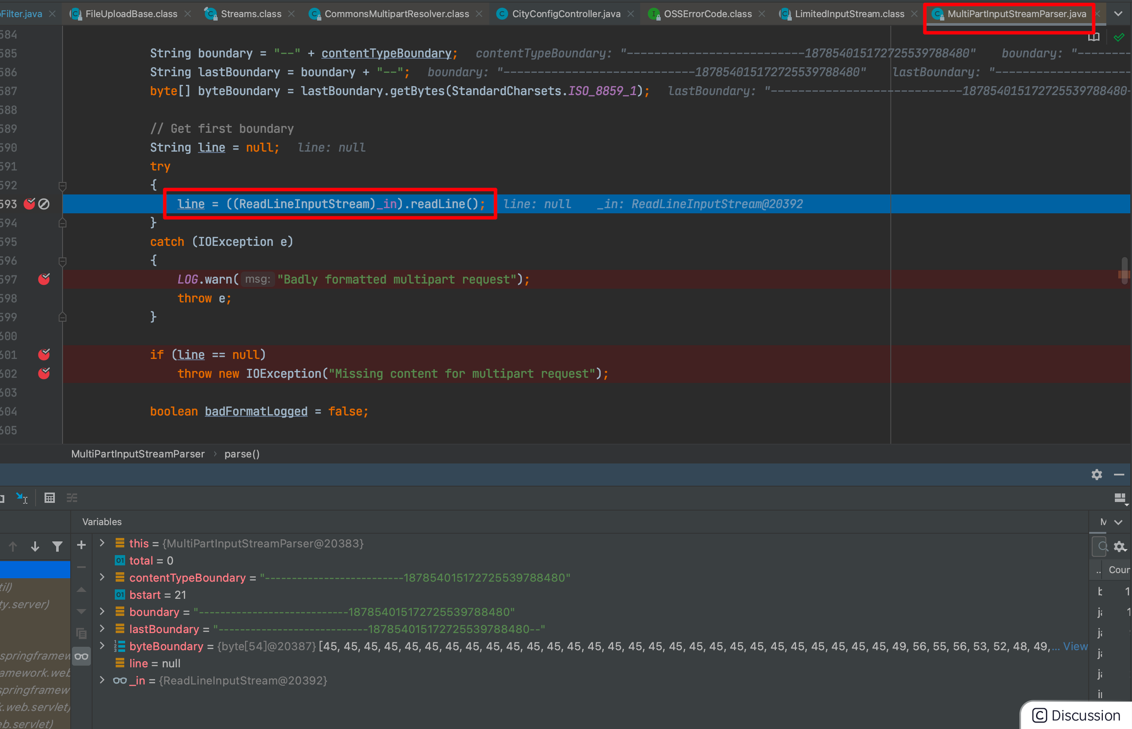Click the fold end marker at line 599
The image size is (1132, 729).
[63, 317]
